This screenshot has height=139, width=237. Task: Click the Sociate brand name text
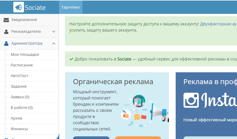point(35,8)
